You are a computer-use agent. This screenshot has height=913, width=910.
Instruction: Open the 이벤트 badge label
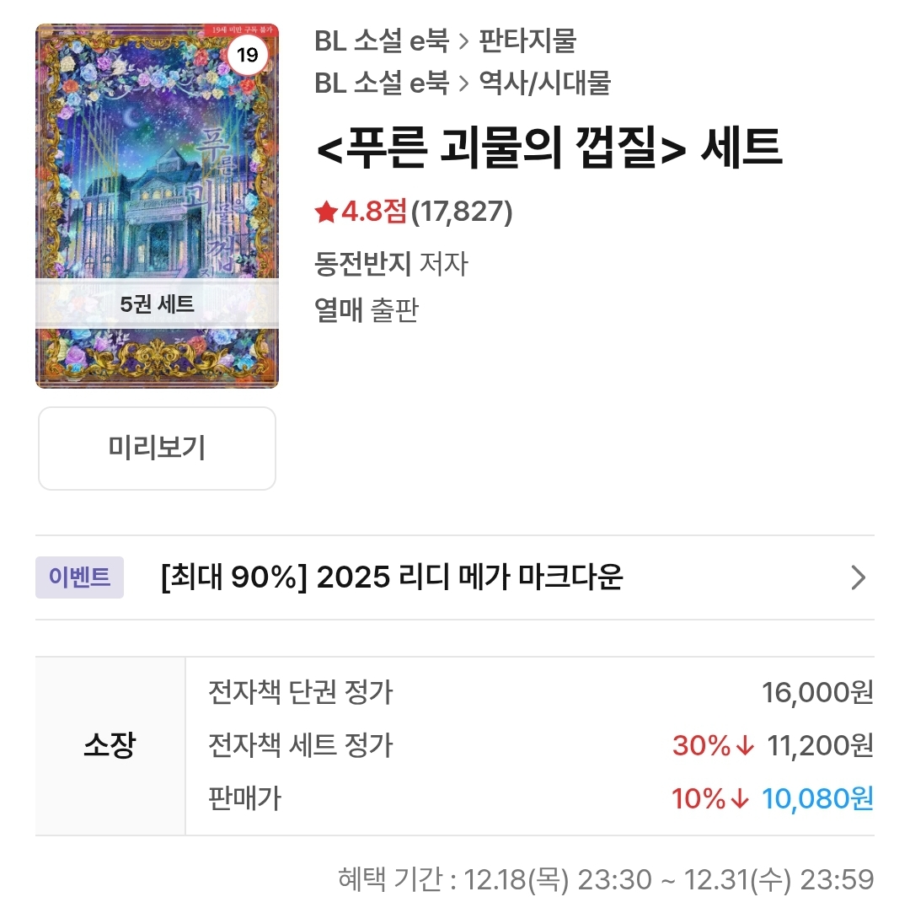(x=80, y=577)
